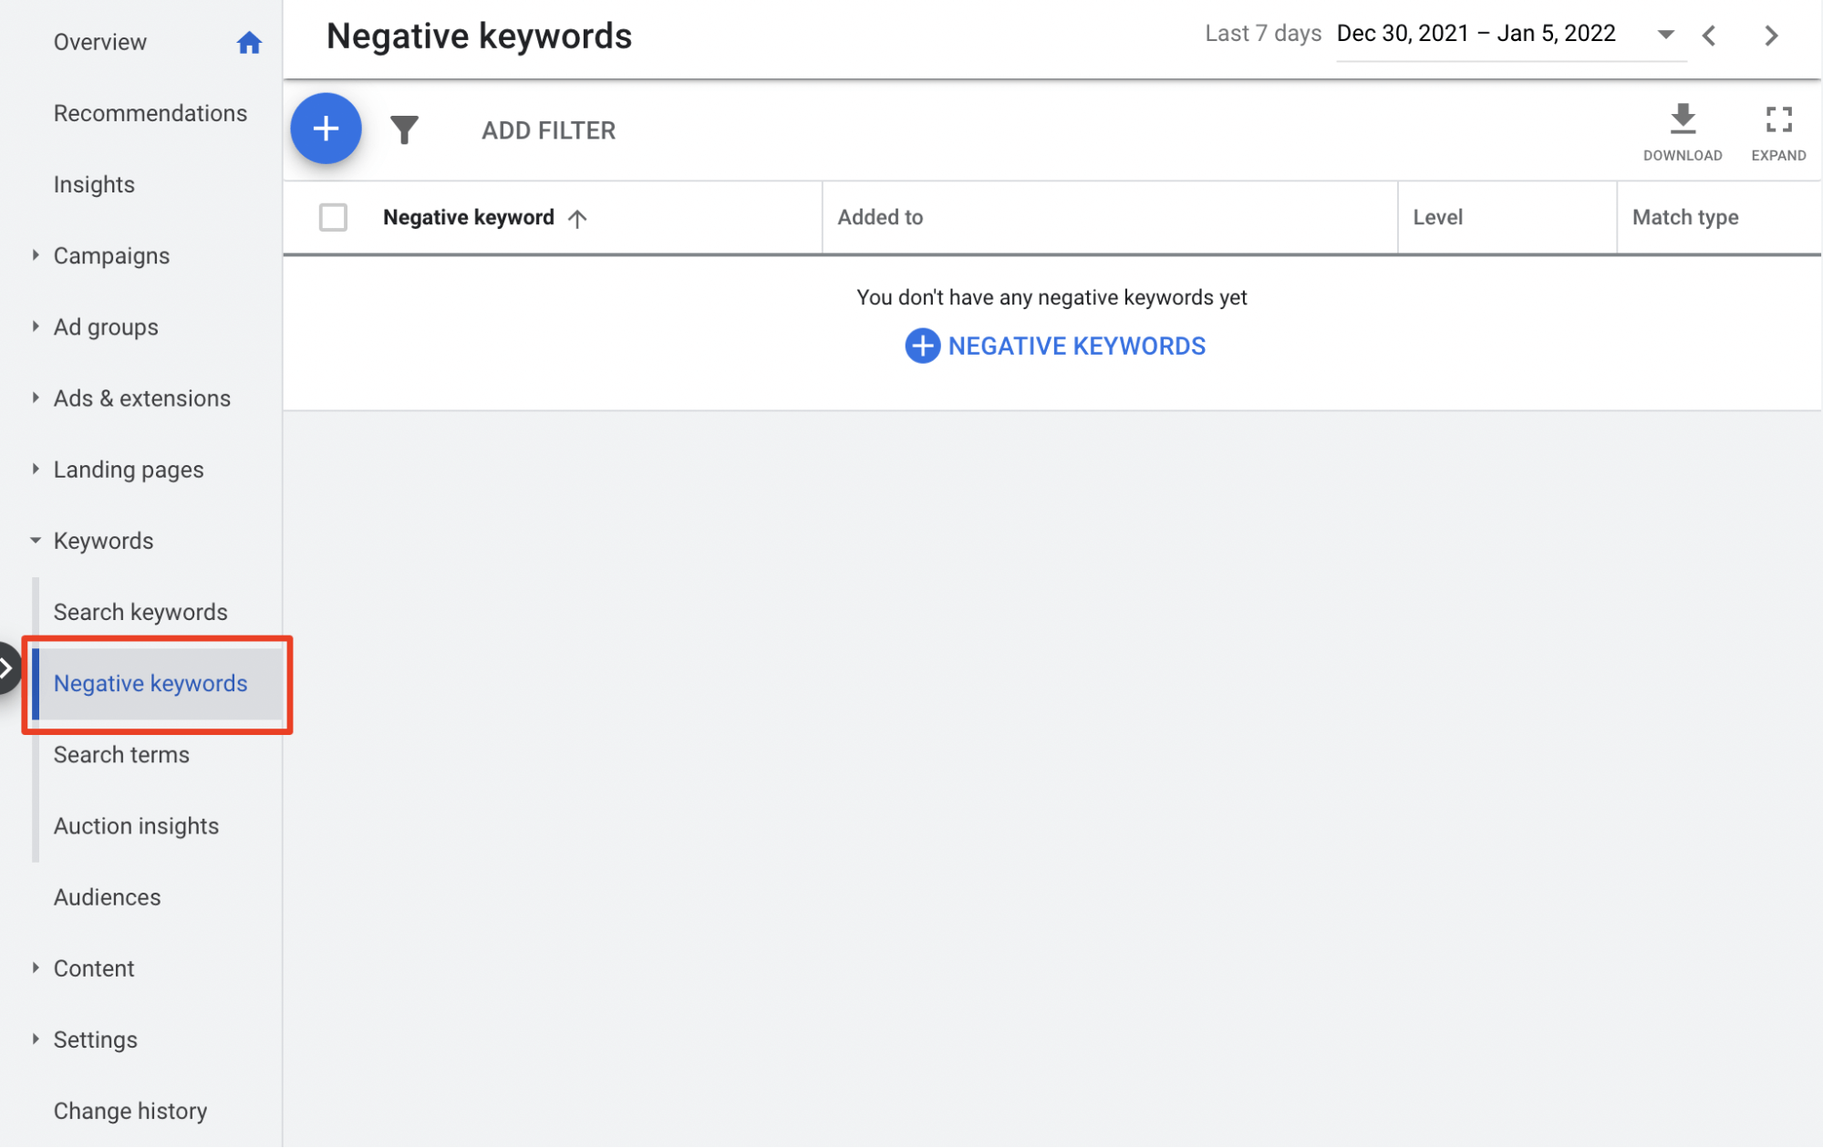Open Recommendations in the sidebar

click(150, 113)
